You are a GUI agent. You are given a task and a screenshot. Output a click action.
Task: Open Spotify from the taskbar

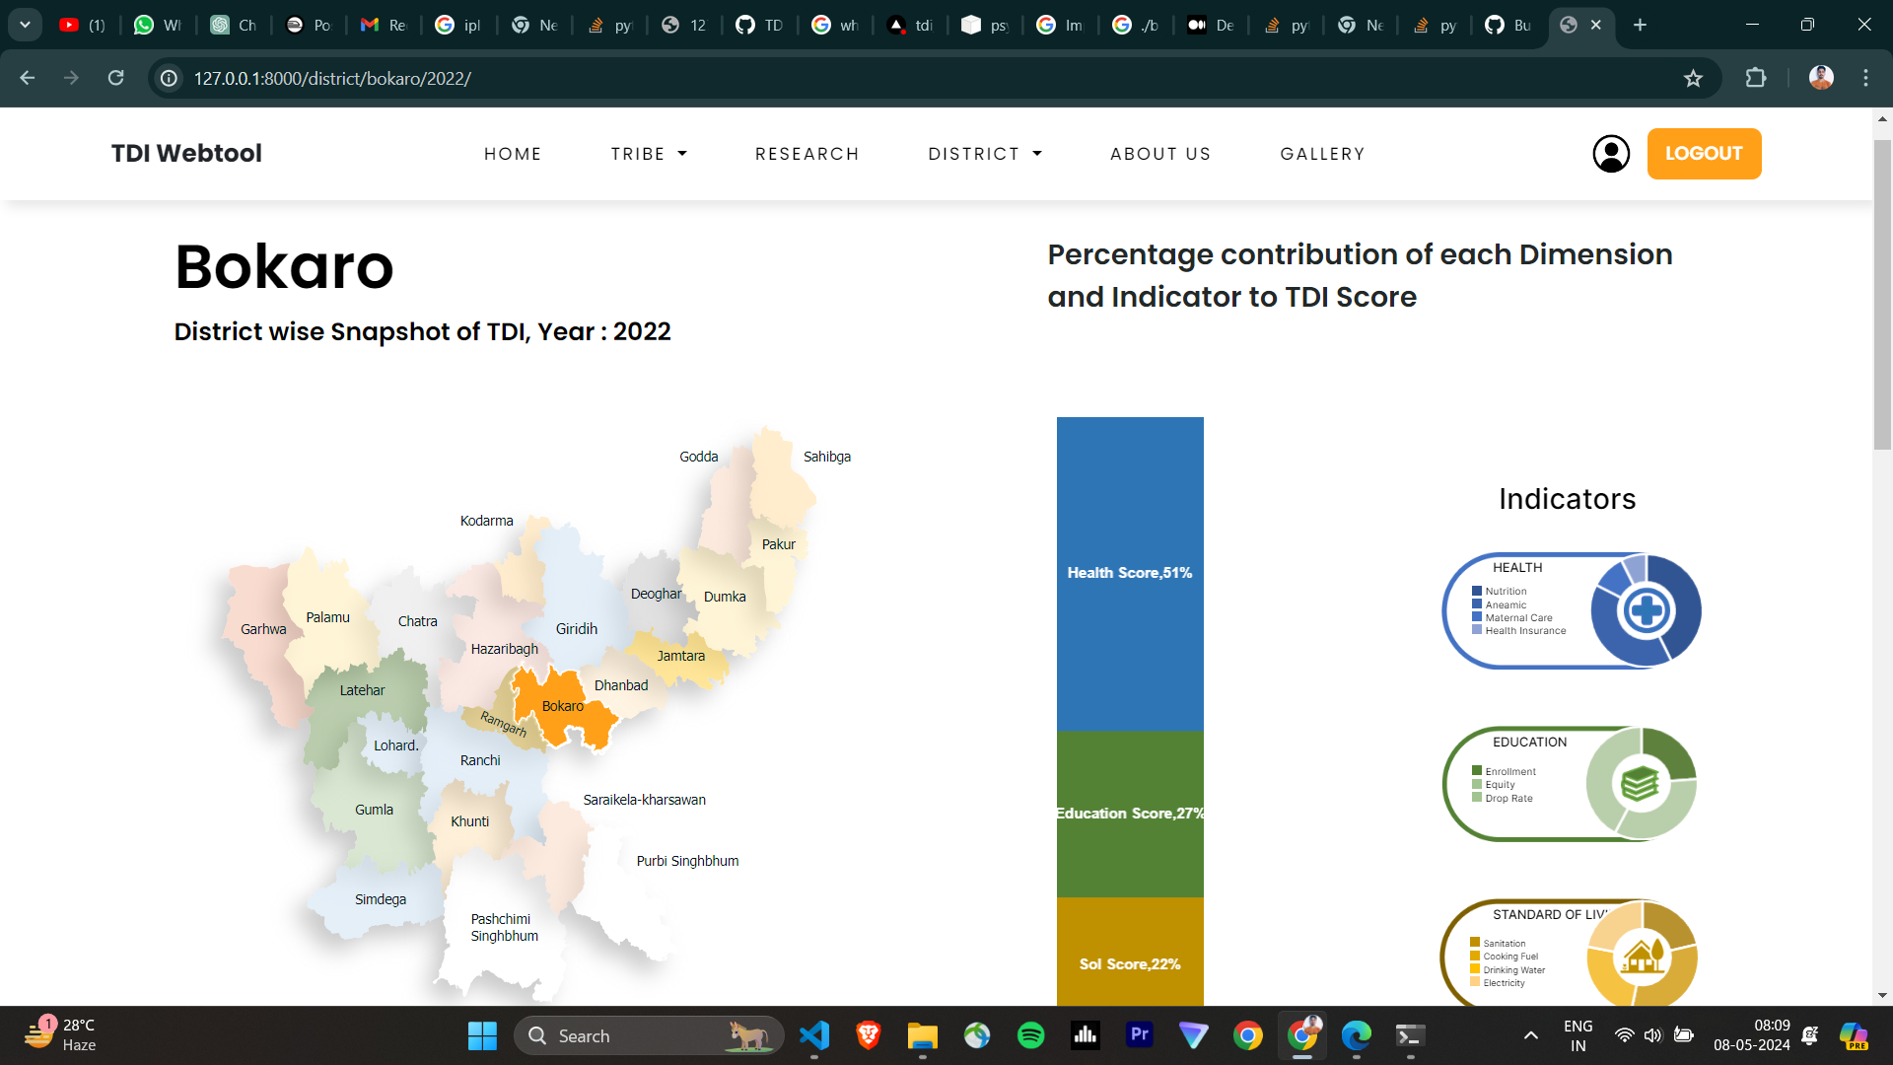[1030, 1035]
